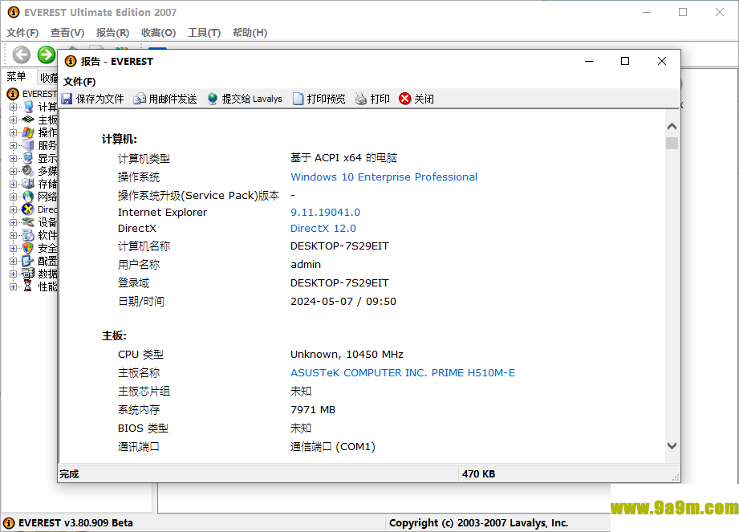Open the 收藏(O) menu
739x532 pixels.
[x=158, y=33]
